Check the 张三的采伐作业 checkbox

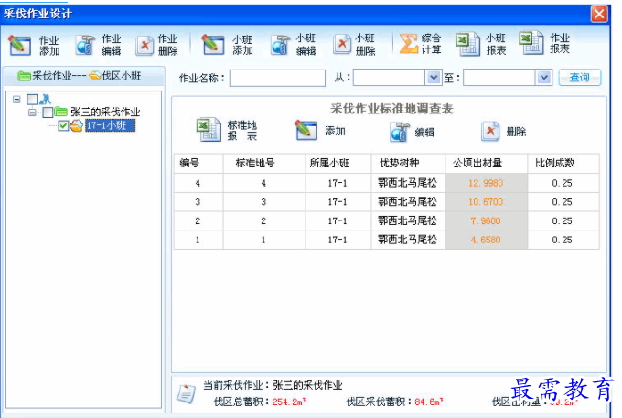pos(48,113)
